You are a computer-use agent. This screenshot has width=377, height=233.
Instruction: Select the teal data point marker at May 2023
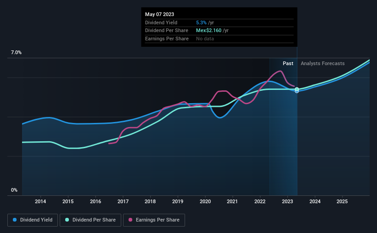point(297,89)
